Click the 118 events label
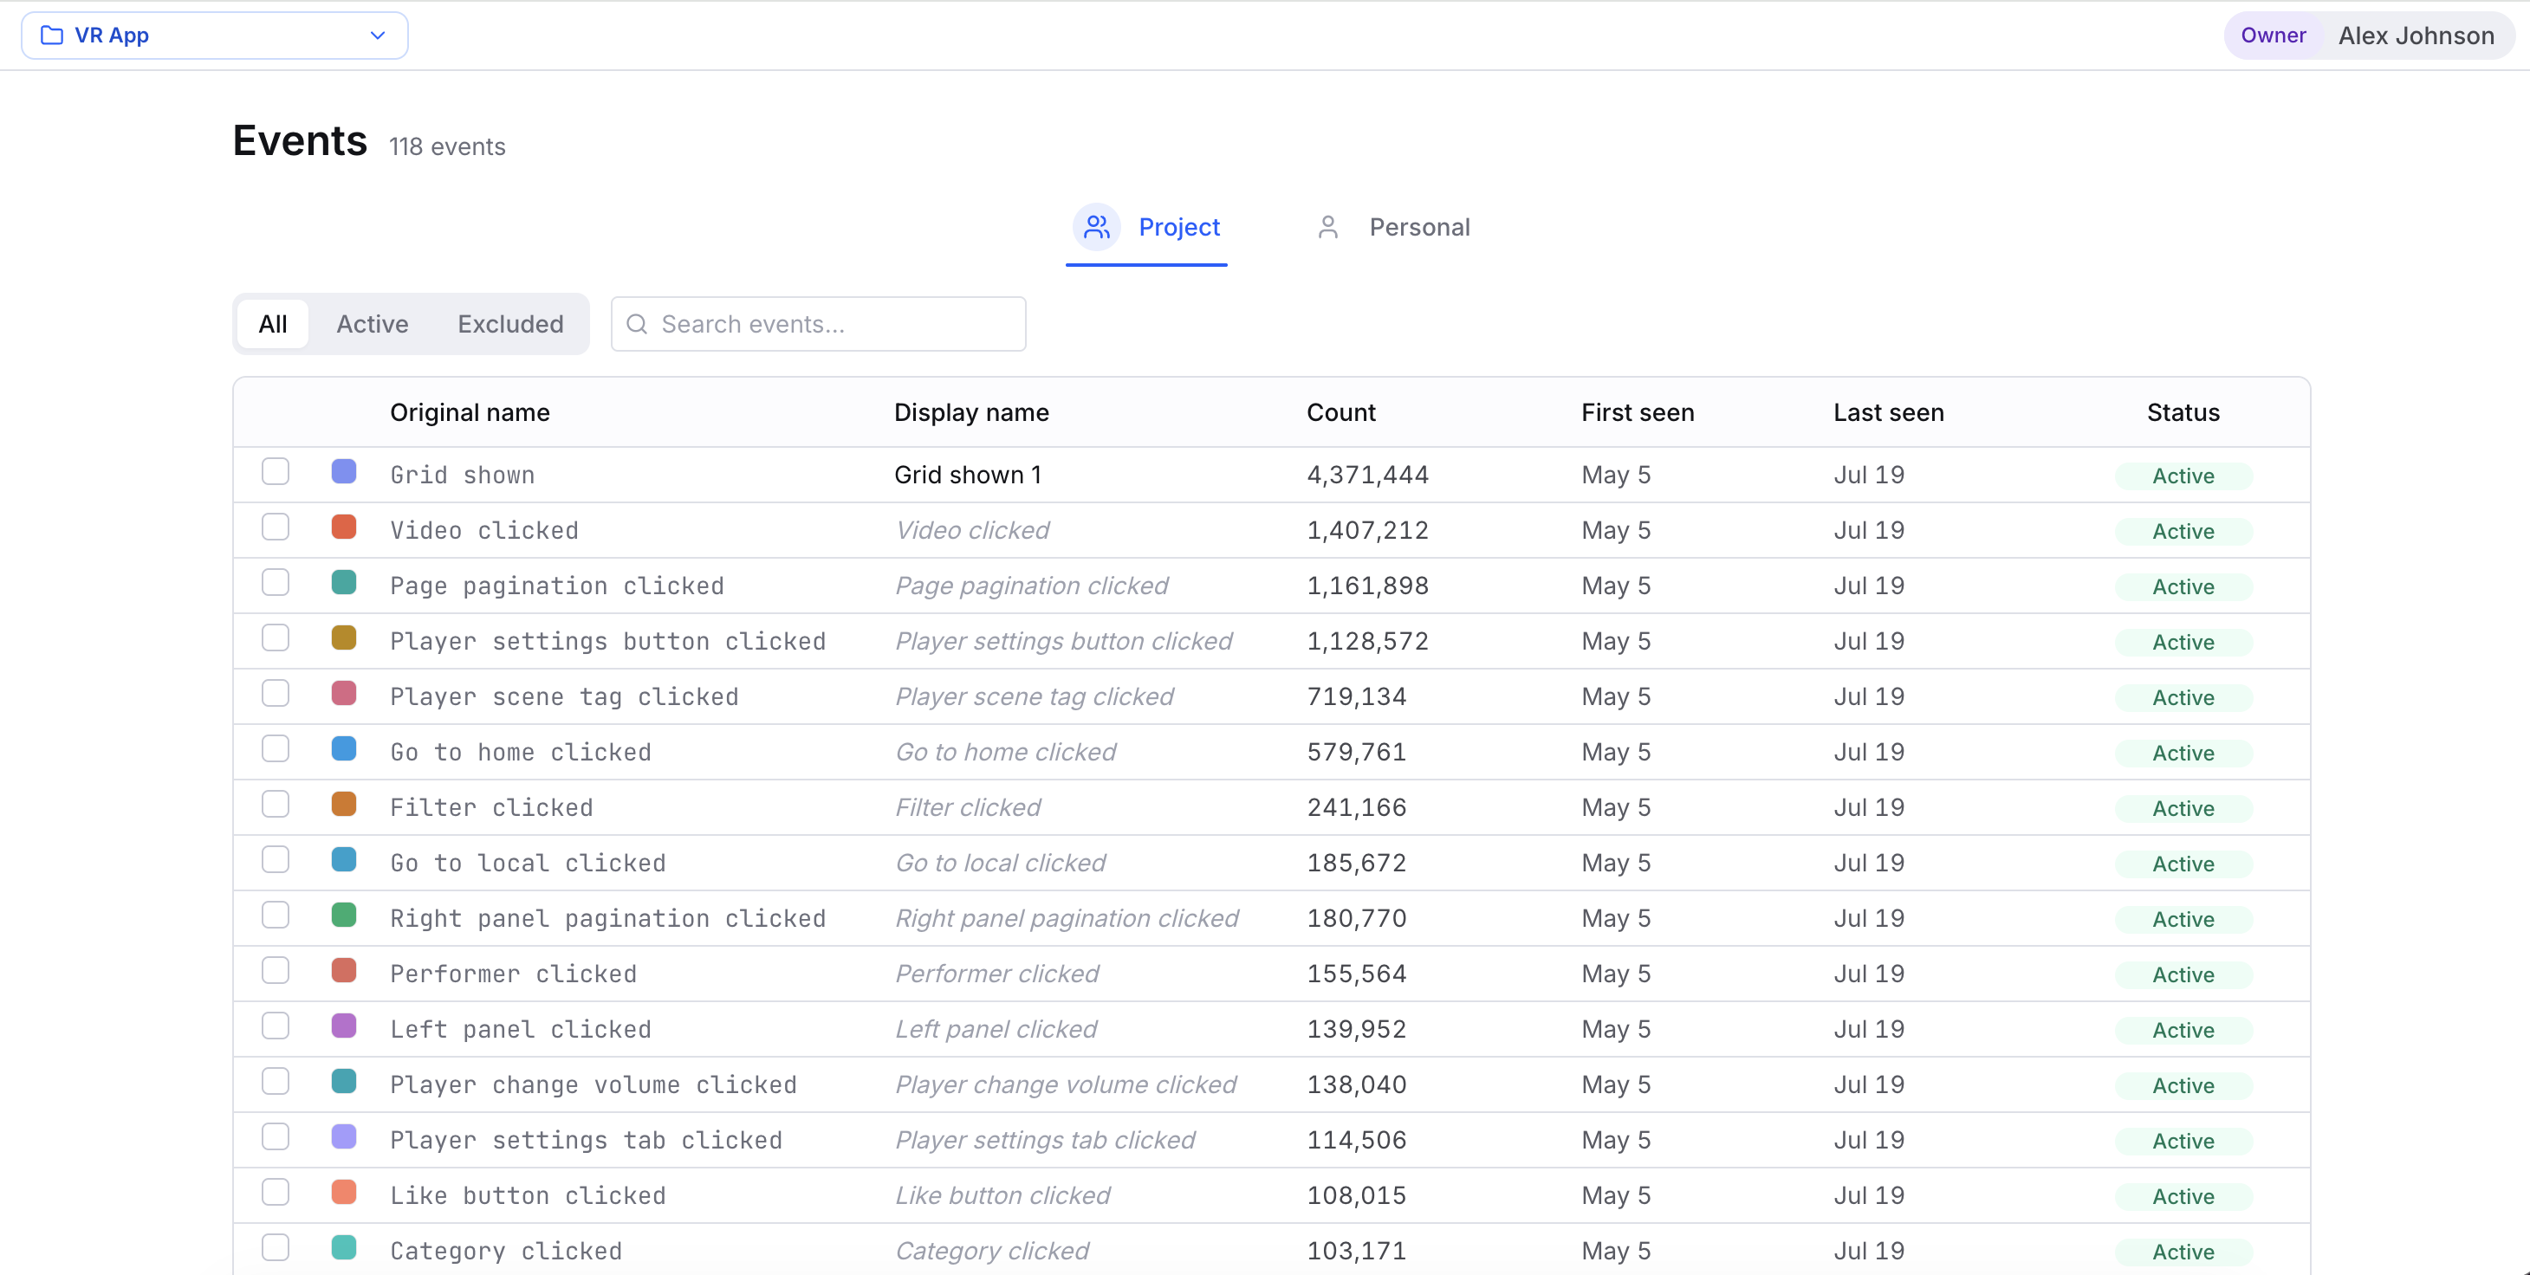Screen dimensions: 2530x1275 (x=447, y=147)
